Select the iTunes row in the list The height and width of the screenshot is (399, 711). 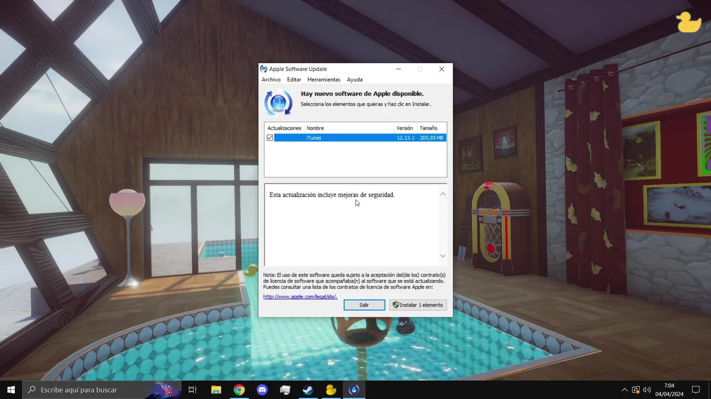click(x=355, y=137)
